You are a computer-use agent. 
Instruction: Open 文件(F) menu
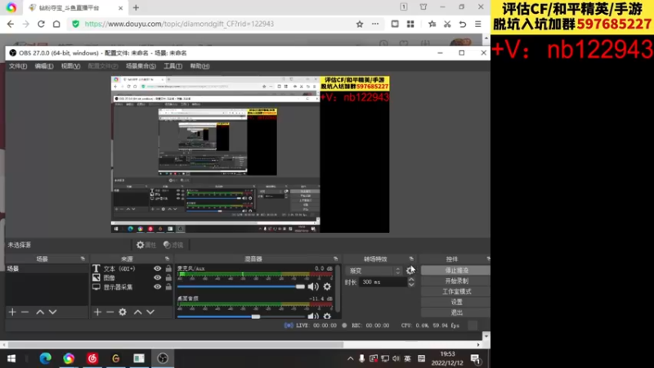(x=18, y=66)
